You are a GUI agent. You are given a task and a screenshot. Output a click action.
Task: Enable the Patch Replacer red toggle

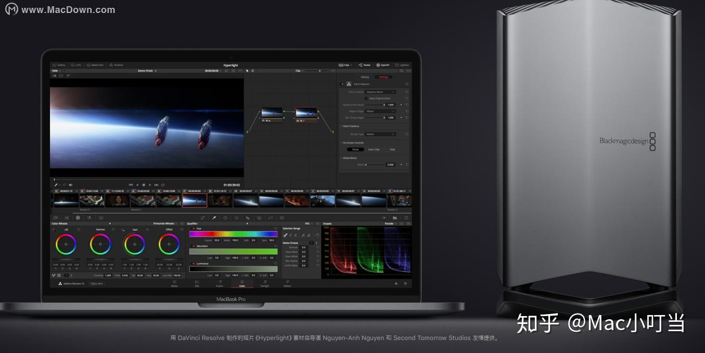point(342,84)
